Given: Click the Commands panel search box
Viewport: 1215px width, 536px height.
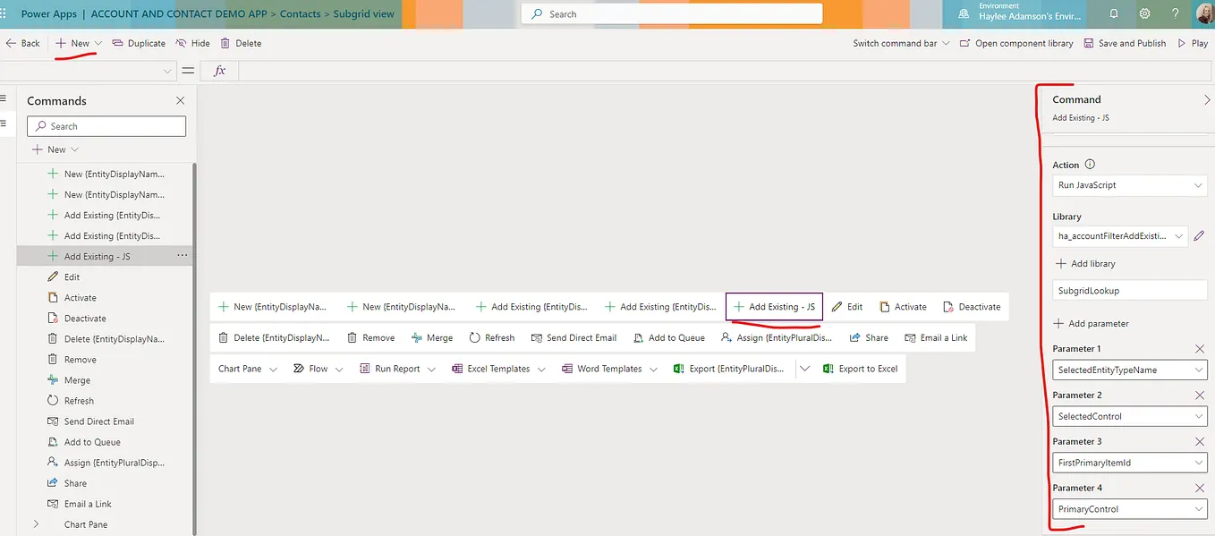Looking at the screenshot, I should click(x=106, y=126).
